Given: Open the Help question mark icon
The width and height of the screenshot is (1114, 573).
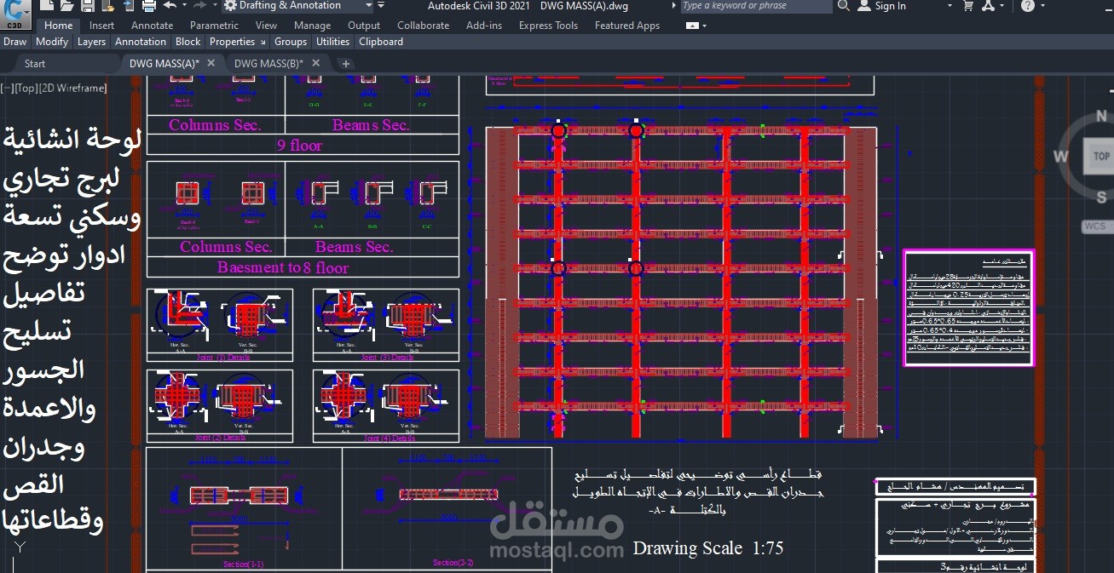Looking at the screenshot, I should click(1027, 7).
